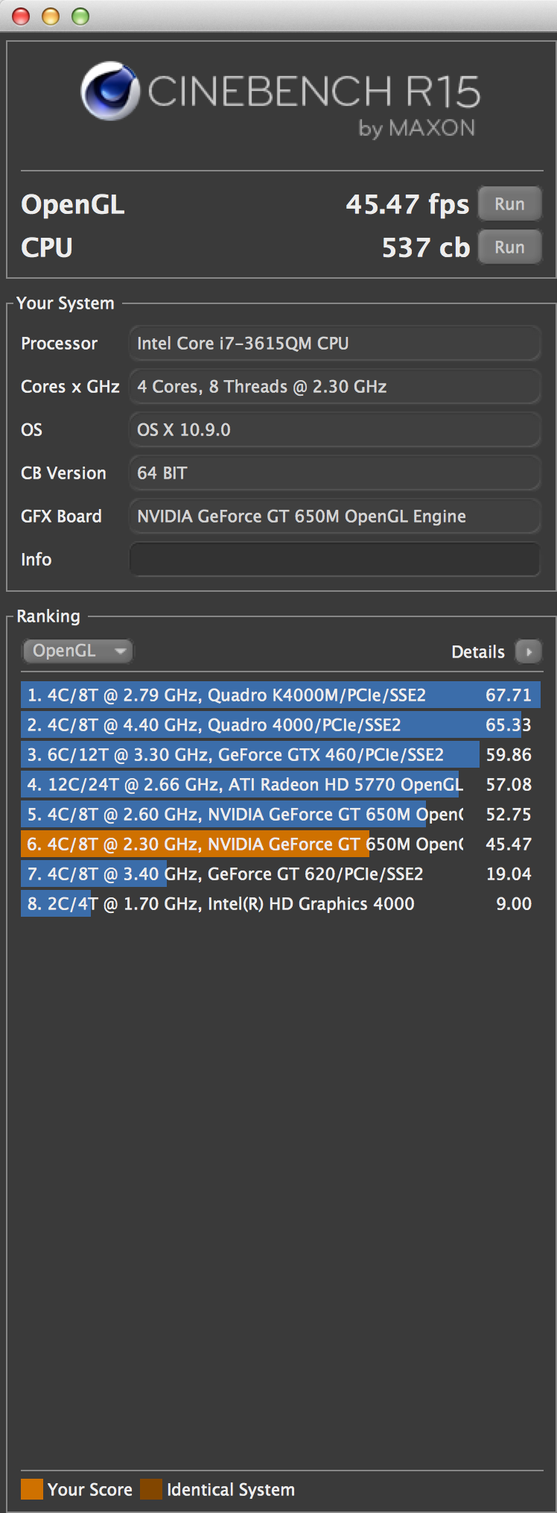Select ranking row Quadro K4000M/PCIe/SSE2

[x=281, y=695]
